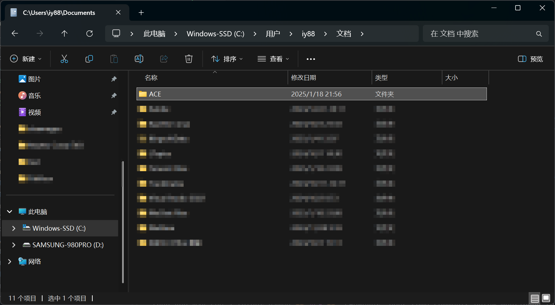Open a new tab with plus button
This screenshot has width=555, height=305.
(x=141, y=13)
